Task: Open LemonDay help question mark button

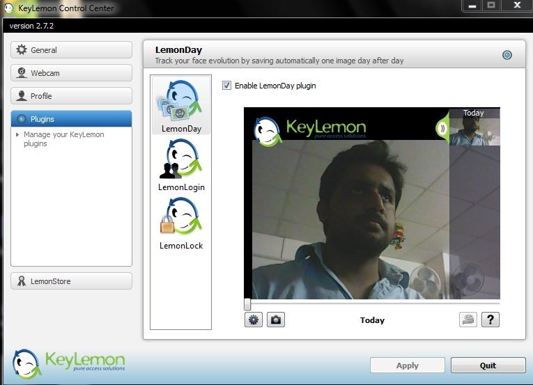Action: pyautogui.click(x=490, y=320)
